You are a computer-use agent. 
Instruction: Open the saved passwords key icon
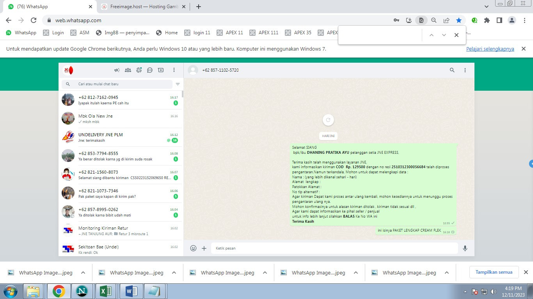396,20
